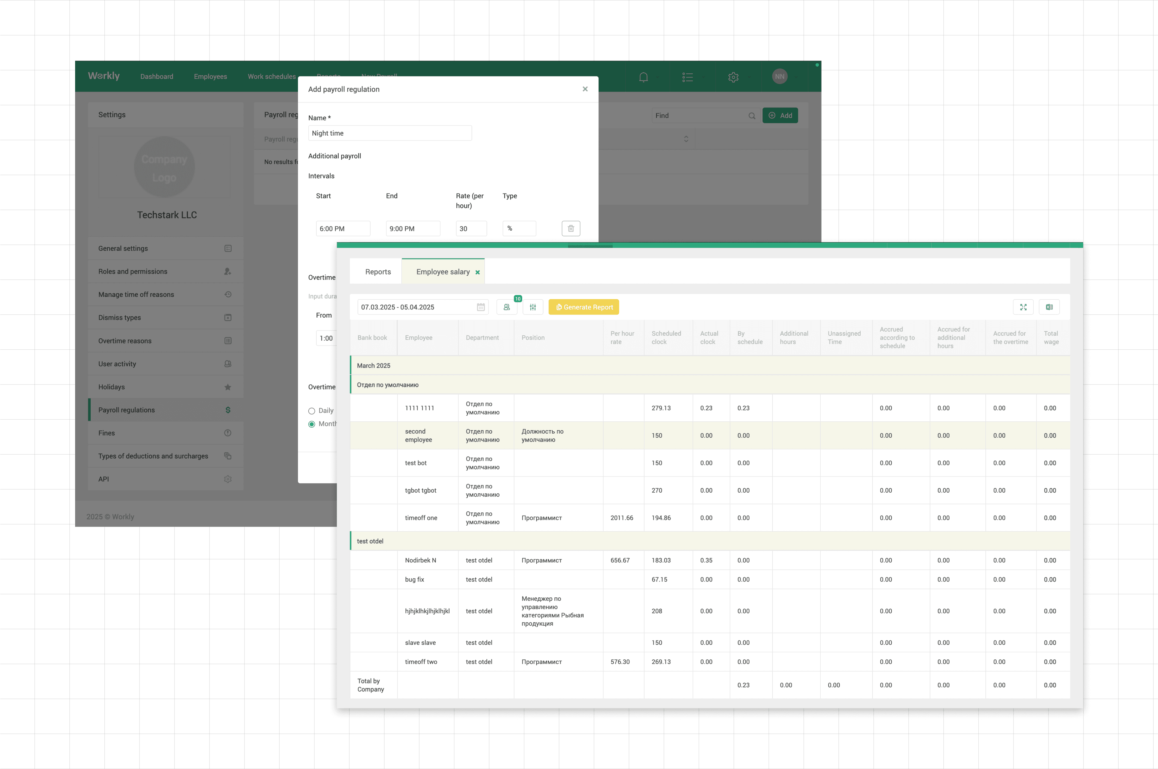Select the Monthly overtime radio option
The image size is (1158, 769).
pyautogui.click(x=312, y=424)
